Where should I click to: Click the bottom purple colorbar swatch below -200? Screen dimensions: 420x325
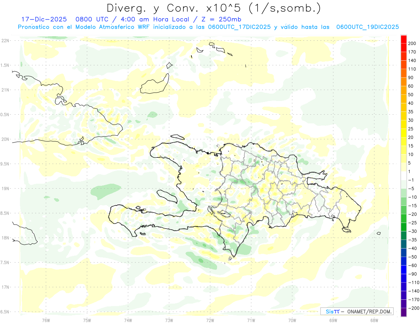click(x=404, y=312)
